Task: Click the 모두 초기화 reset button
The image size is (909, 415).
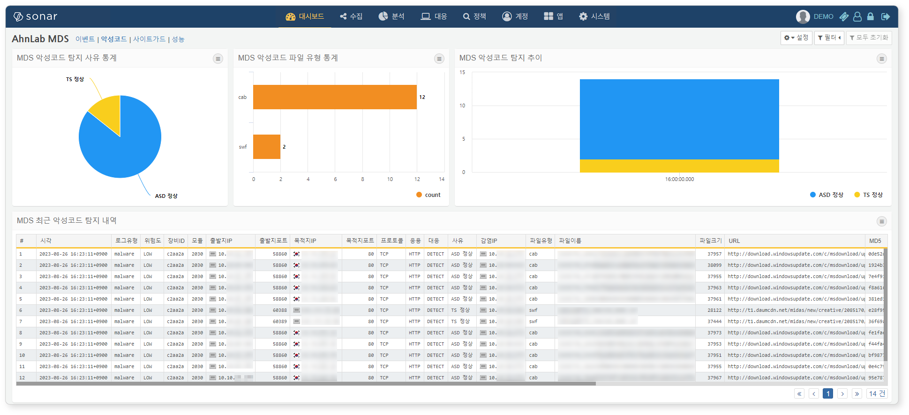Action: click(869, 38)
